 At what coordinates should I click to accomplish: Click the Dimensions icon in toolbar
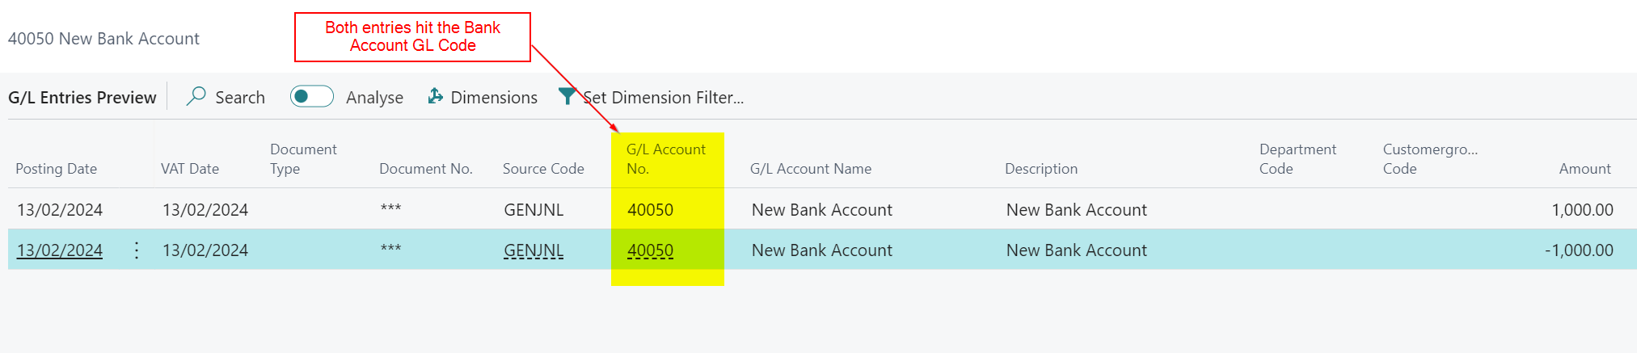point(435,97)
